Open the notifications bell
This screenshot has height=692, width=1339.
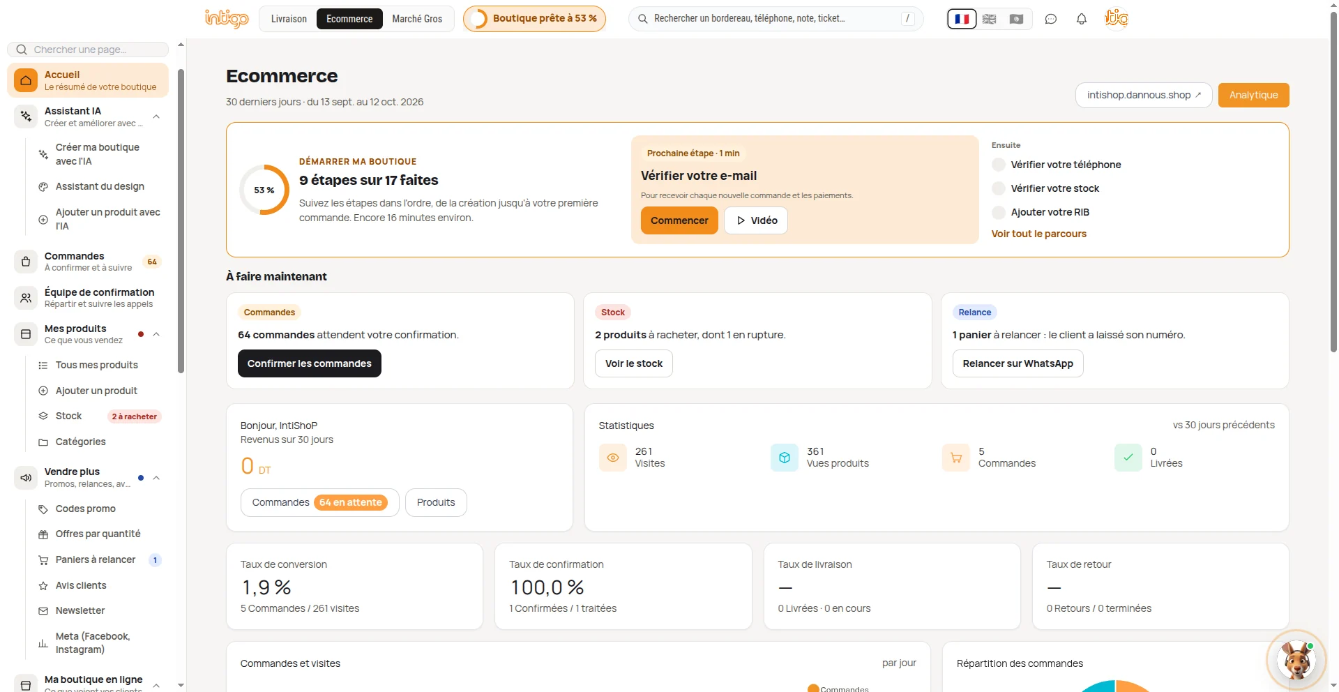click(x=1081, y=19)
